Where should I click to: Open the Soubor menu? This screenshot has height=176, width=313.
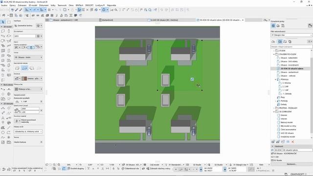click(4, 5)
